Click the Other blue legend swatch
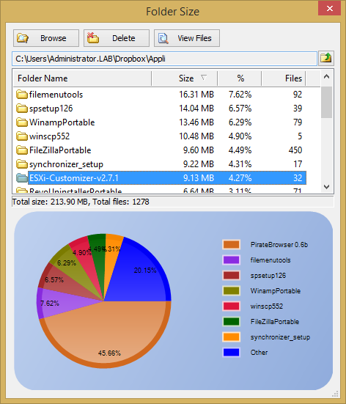 [231, 352]
